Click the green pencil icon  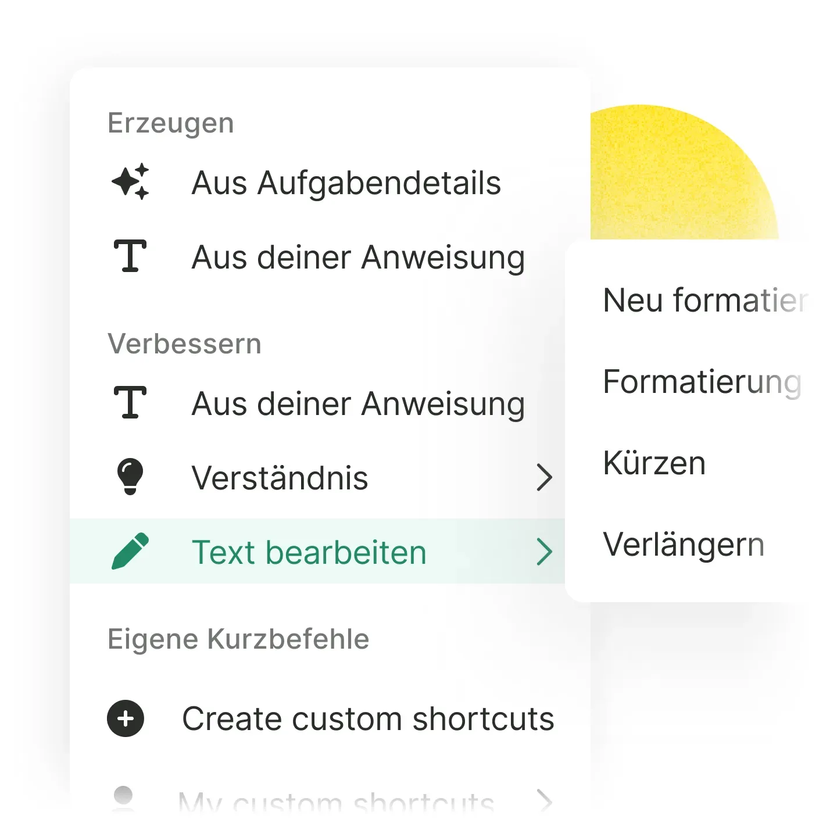click(x=130, y=551)
